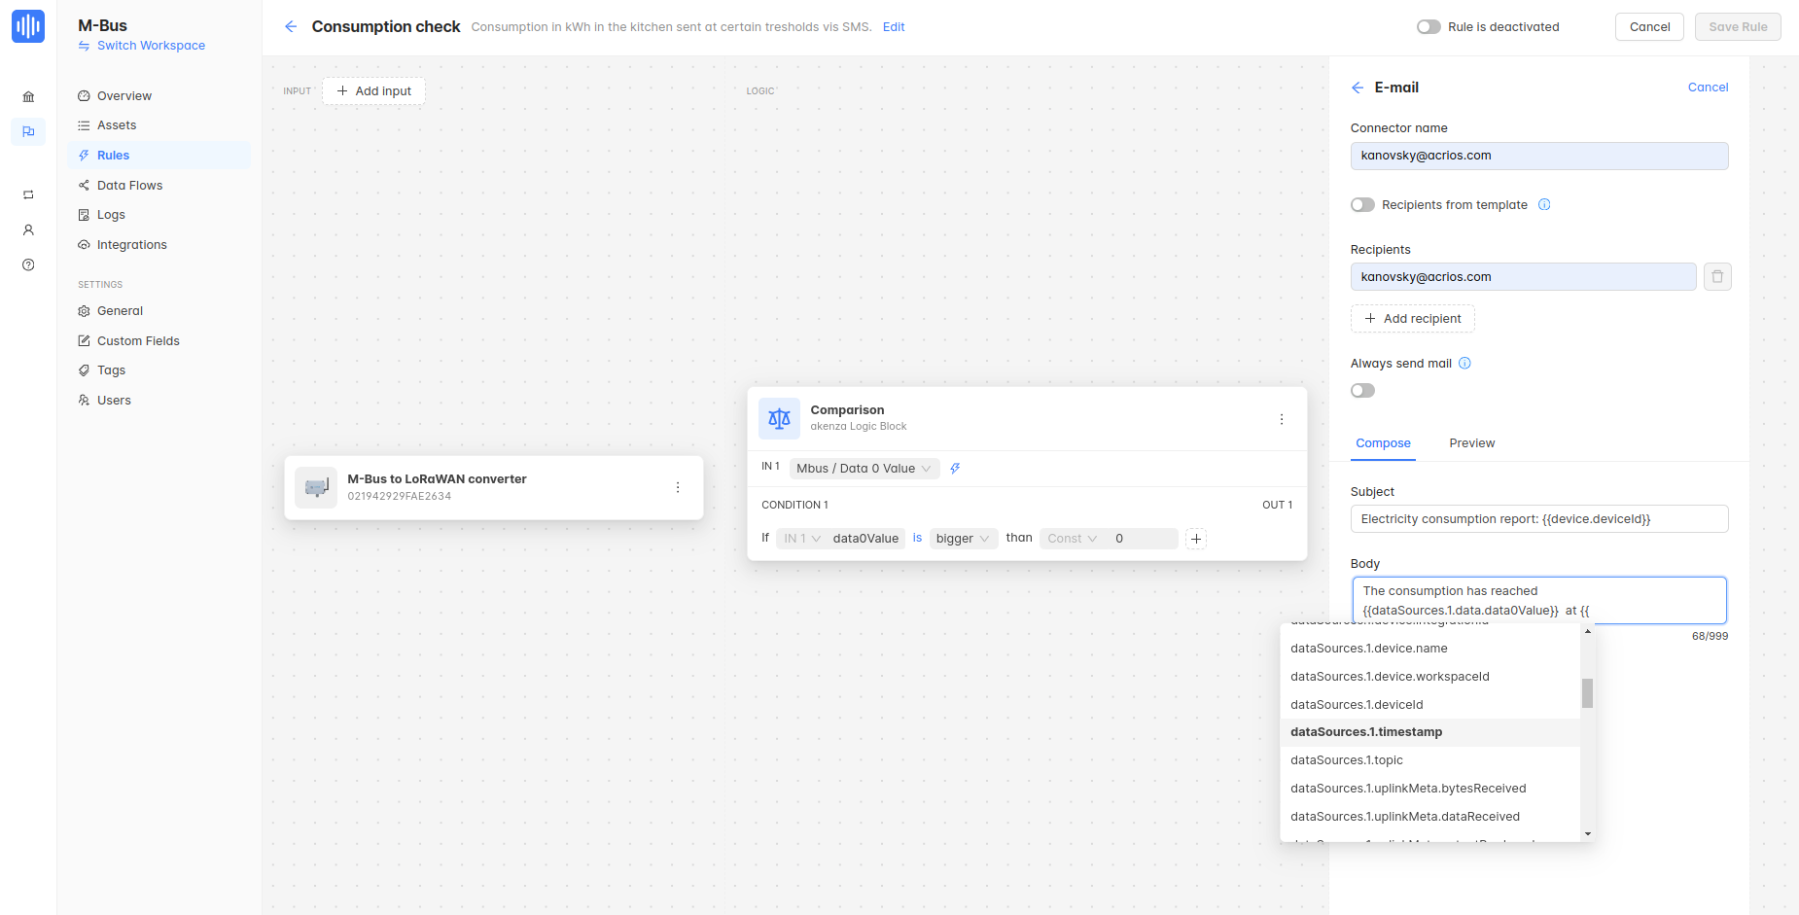The width and height of the screenshot is (1799, 915).
Task: Click the lightning icon beside IN 1
Action: 955,469
